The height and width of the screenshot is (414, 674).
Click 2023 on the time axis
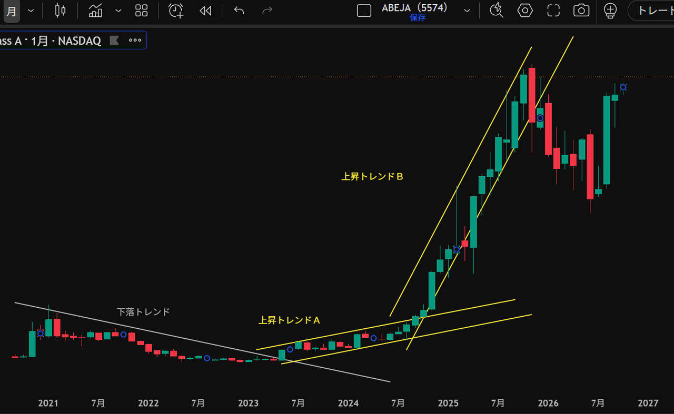pos(248,403)
